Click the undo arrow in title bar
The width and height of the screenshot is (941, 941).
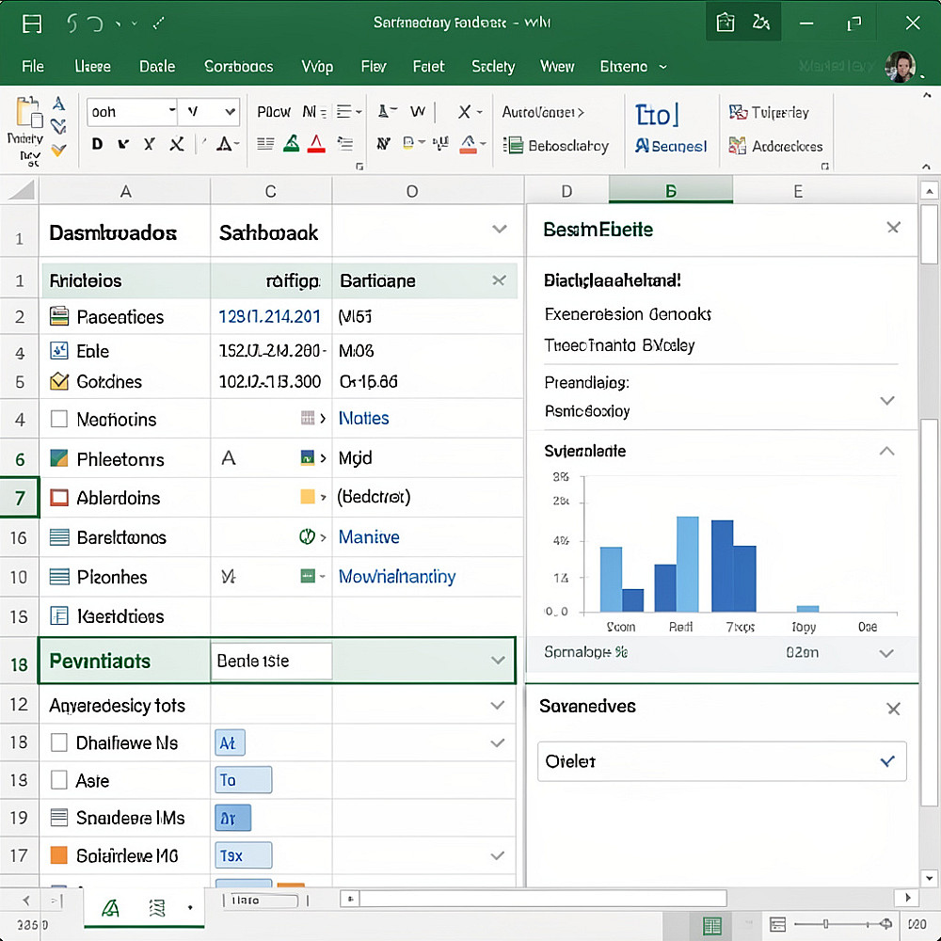[x=72, y=24]
